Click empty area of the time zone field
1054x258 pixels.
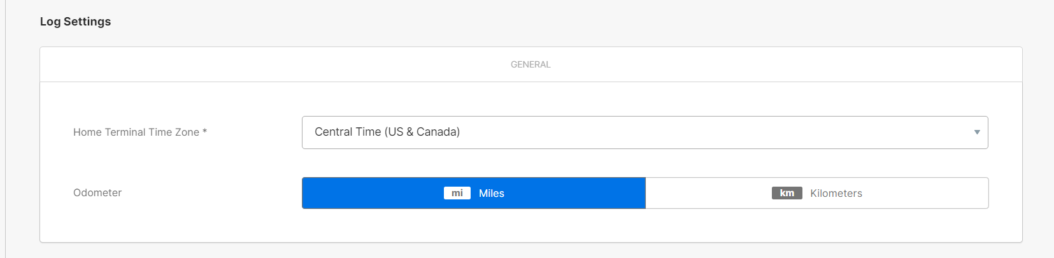(x=701, y=133)
